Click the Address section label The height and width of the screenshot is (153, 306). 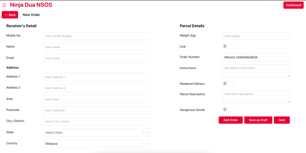(x=13, y=67)
